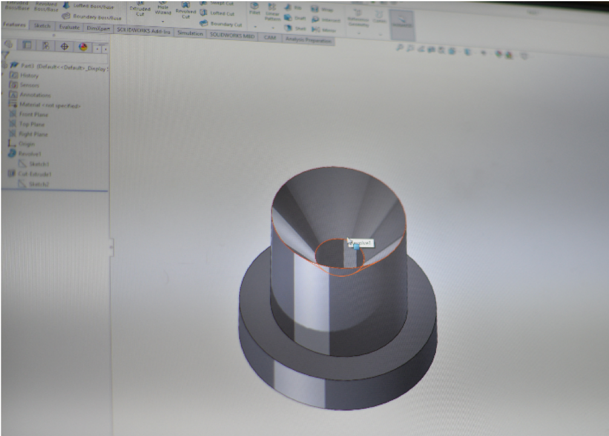Select the Cut-Extrude1 feature

pos(29,174)
